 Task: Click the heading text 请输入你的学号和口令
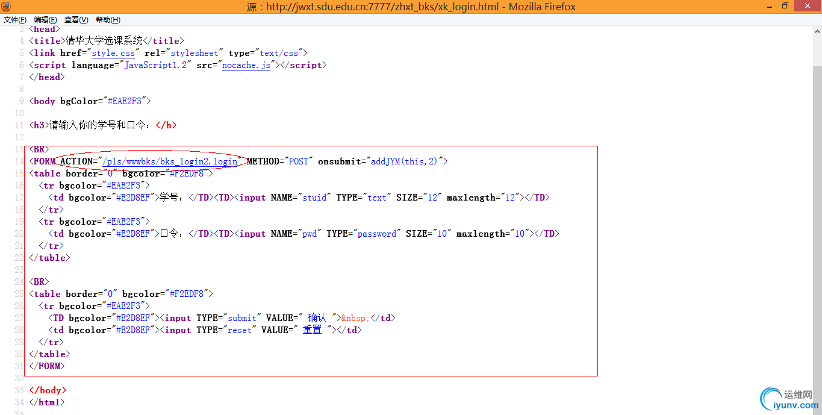(x=96, y=125)
